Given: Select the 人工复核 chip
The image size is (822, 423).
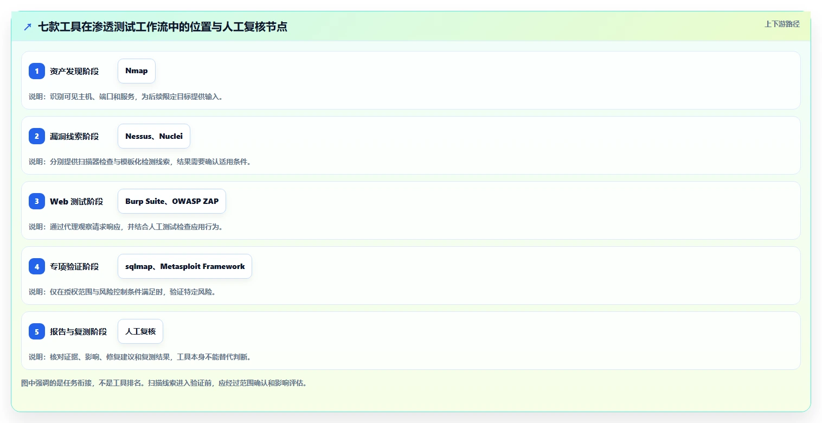Looking at the screenshot, I should click(140, 331).
